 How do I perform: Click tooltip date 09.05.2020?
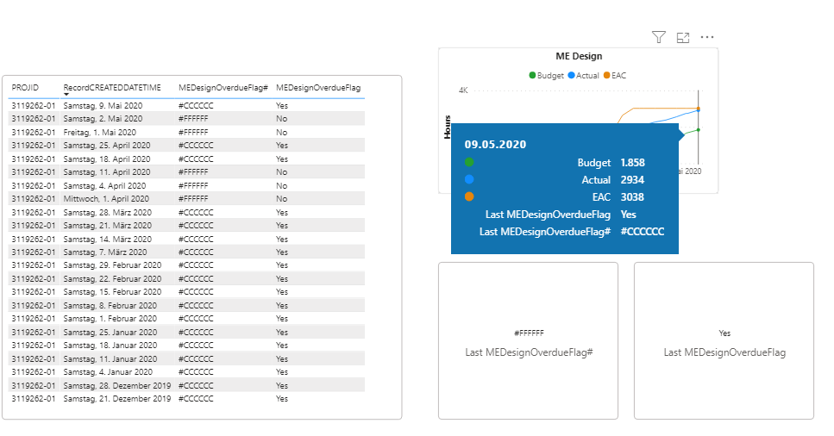coord(495,144)
